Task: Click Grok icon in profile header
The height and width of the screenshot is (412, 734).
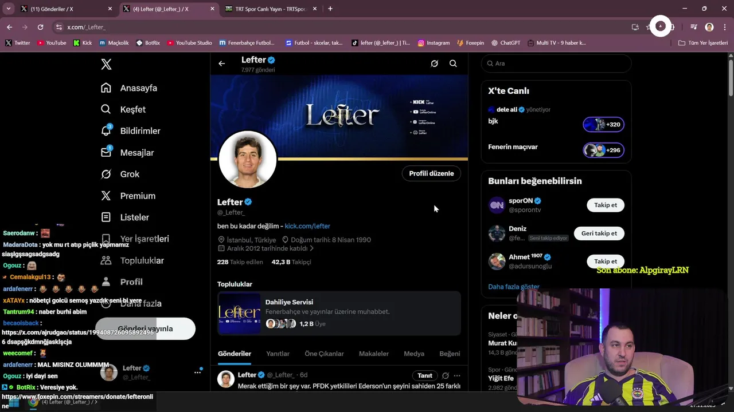Action: [x=434, y=64]
